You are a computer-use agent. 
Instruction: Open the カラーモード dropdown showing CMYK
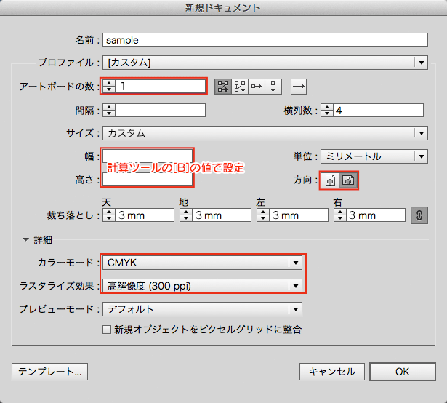[x=201, y=263]
